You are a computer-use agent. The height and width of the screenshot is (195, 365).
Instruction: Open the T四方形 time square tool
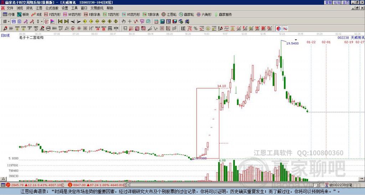point(111,14)
